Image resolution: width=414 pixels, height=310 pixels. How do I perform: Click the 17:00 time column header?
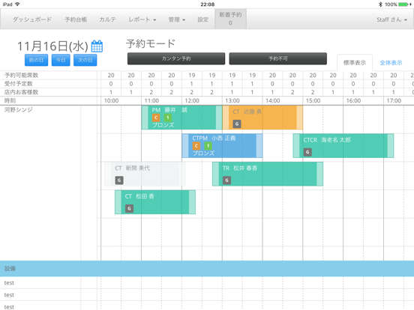(x=394, y=100)
